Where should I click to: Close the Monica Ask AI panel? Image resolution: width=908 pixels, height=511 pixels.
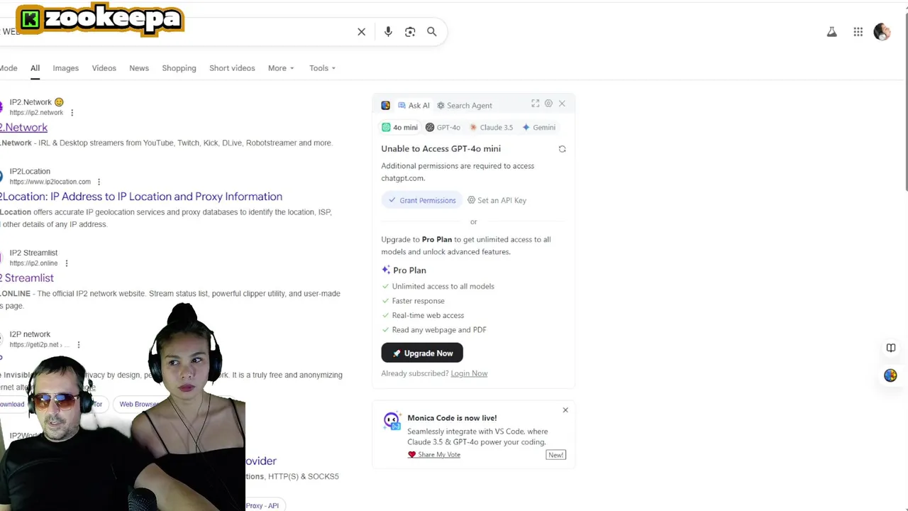(x=562, y=104)
